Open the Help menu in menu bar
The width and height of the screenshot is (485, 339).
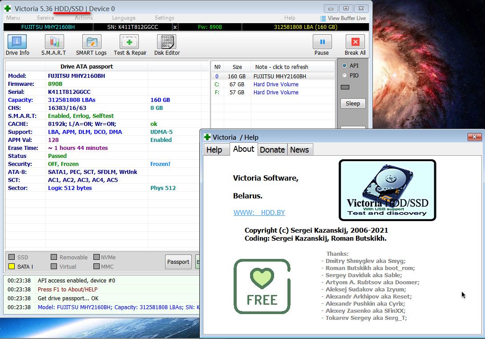pos(290,18)
